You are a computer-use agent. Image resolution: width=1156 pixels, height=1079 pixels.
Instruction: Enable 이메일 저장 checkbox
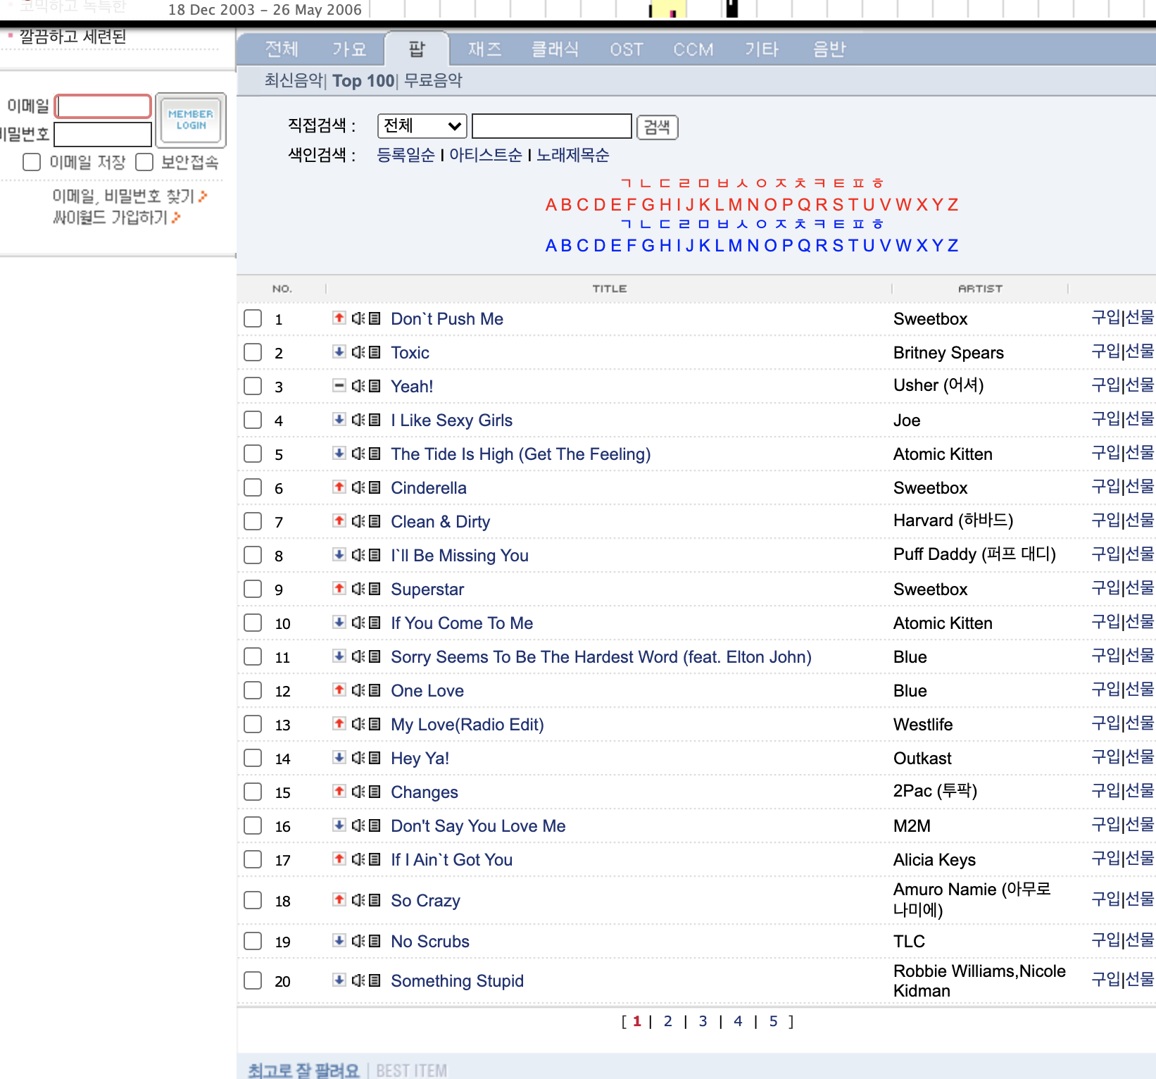(x=32, y=162)
